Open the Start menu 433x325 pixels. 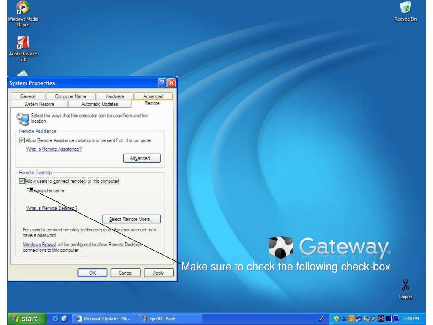(x=27, y=319)
